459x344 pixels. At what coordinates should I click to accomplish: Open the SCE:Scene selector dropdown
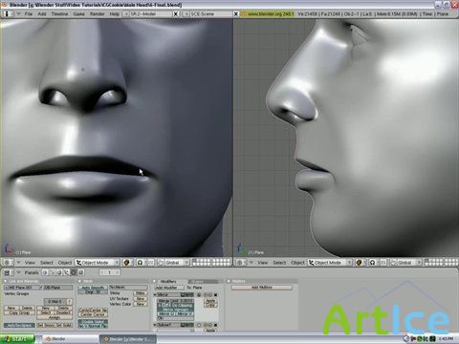(186, 14)
